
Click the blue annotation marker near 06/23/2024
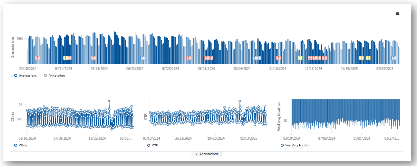tap(143, 58)
